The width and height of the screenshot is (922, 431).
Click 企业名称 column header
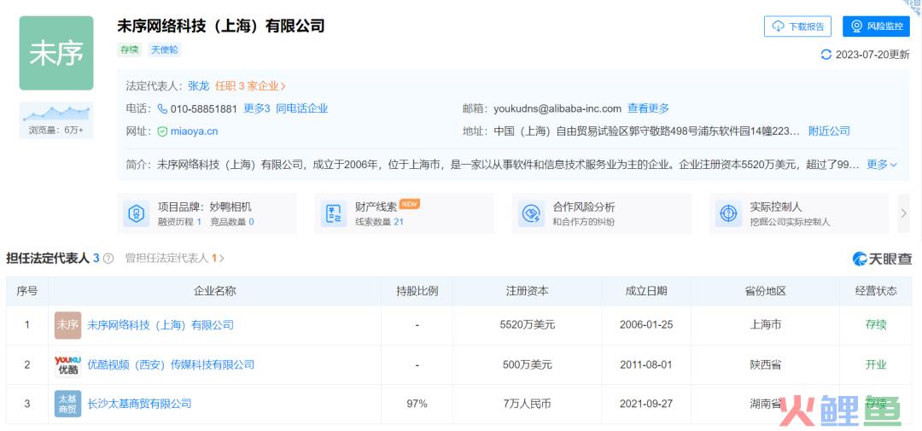[214, 291]
